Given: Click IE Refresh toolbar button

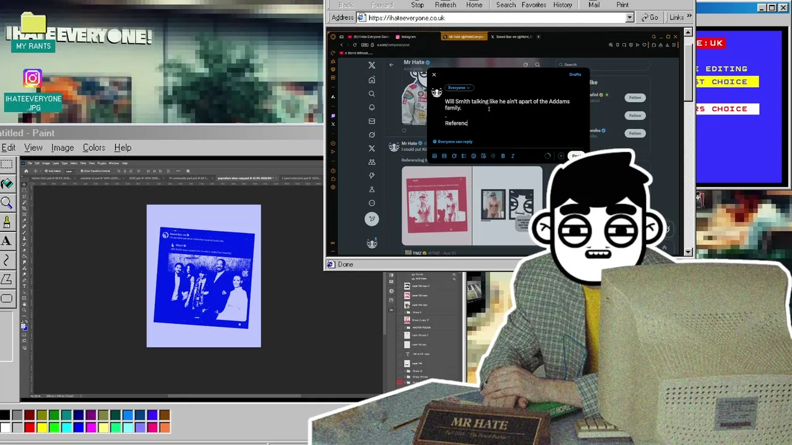Looking at the screenshot, I should (x=445, y=4).
